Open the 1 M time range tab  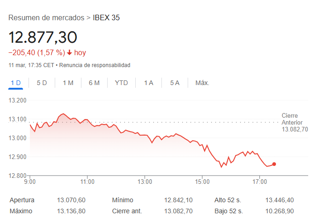click(x=68, y=83)
